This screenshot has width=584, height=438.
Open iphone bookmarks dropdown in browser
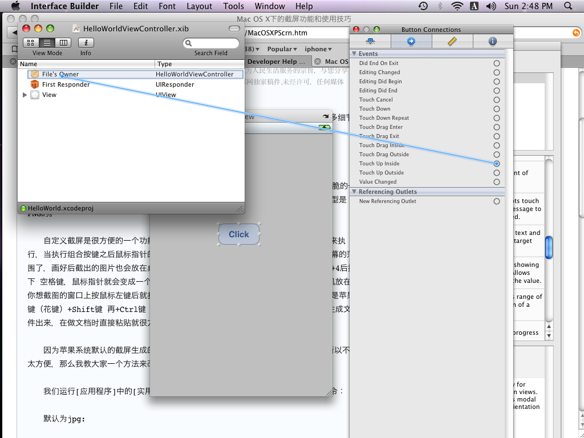(318, 49)
